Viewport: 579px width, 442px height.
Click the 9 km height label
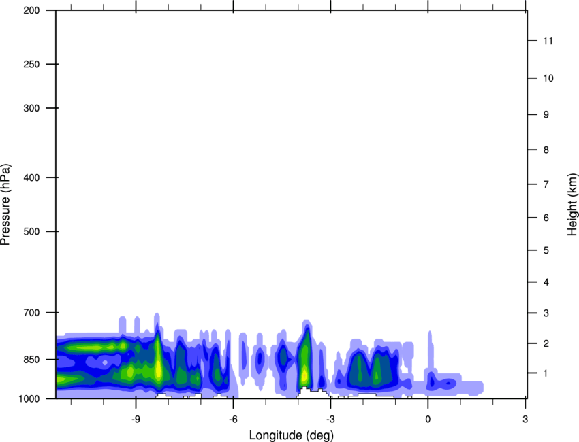pos(546,115)
